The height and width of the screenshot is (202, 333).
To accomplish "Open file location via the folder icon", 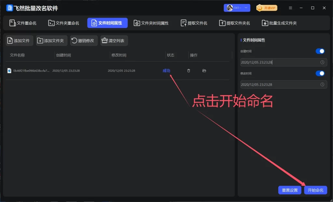I will tap(204, 71).
